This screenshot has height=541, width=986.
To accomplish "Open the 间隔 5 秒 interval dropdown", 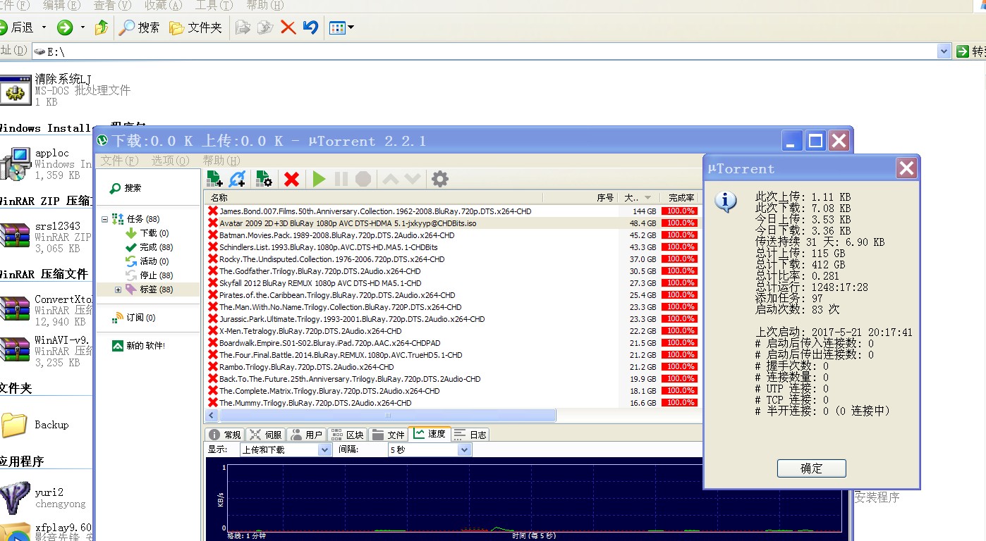I will (x=464, y=449).
